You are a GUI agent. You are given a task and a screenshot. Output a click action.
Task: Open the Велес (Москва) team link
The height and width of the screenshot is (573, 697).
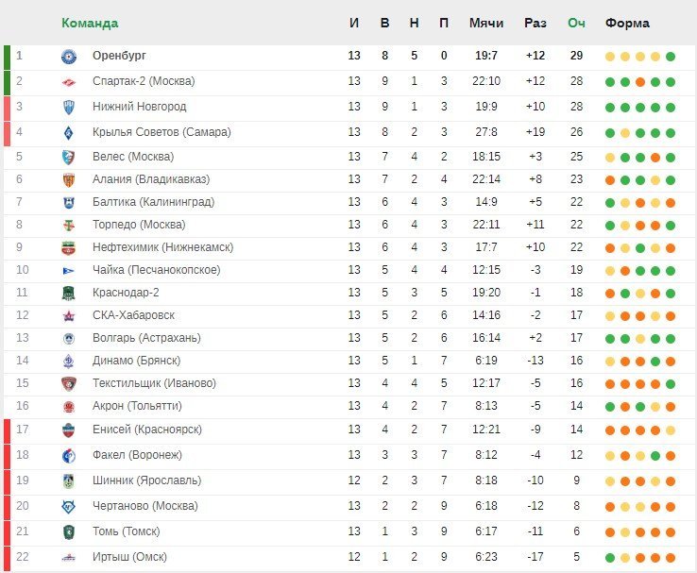point(133,157)
